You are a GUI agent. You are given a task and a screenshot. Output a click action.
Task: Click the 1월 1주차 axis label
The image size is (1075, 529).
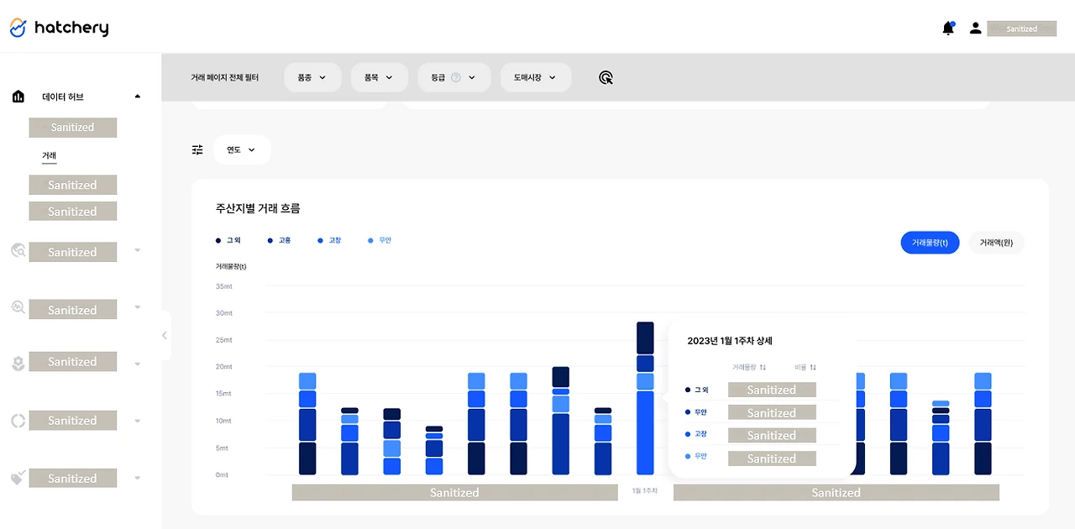click(x=645, y=490)
